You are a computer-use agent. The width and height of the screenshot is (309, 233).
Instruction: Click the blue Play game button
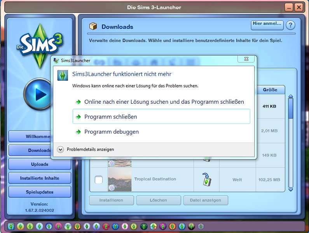38,94
